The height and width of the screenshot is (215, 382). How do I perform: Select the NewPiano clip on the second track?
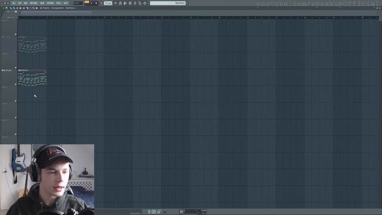click(32, 44)
